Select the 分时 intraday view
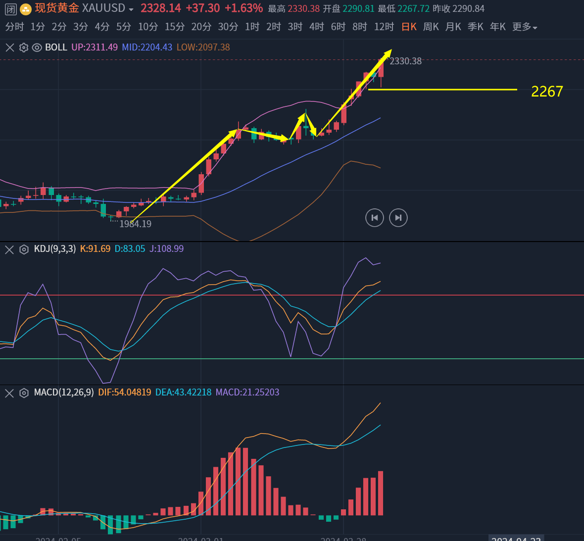Image resolution: width=584 pixels, height=541 pixels. coord(14,27)
